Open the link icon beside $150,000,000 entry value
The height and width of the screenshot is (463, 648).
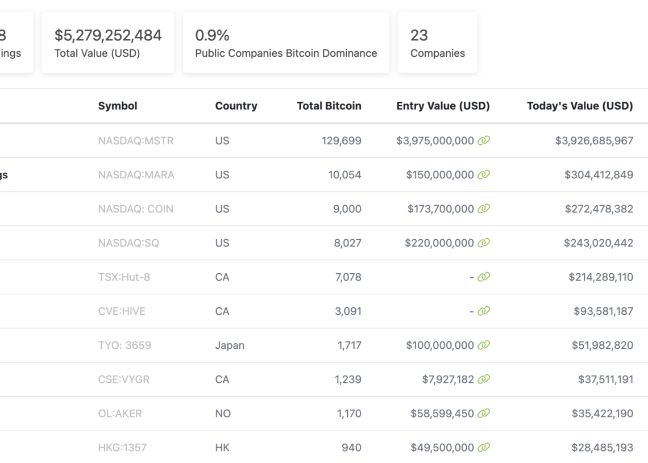tap(483, 174)
